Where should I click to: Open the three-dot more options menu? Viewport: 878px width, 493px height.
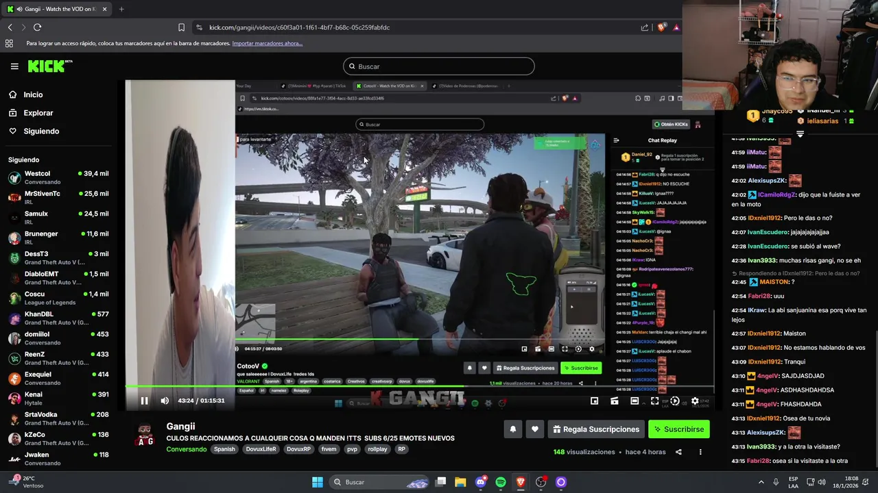point(700,452)
